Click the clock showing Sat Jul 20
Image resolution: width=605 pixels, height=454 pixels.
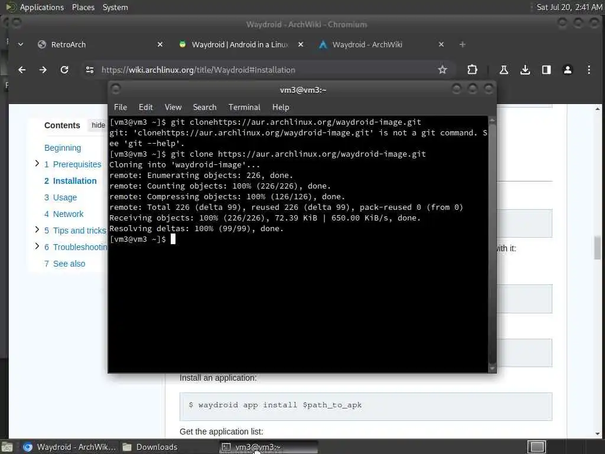(x=569, y=7)
